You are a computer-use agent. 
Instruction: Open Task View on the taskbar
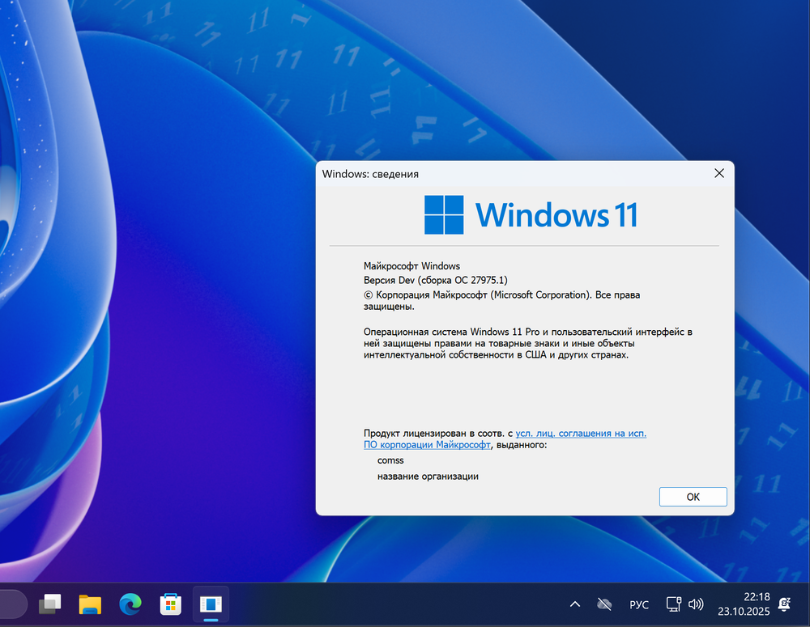coord(50,604)
